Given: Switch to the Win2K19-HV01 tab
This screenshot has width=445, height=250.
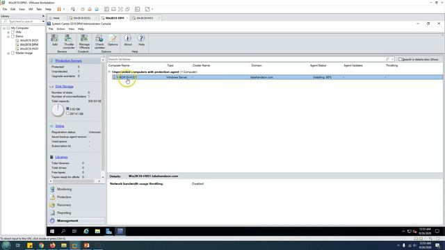Looking at the screenshot, I should point(145,18).
